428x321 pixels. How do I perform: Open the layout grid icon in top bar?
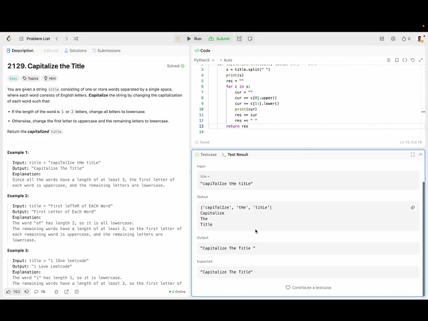[382, 39]
